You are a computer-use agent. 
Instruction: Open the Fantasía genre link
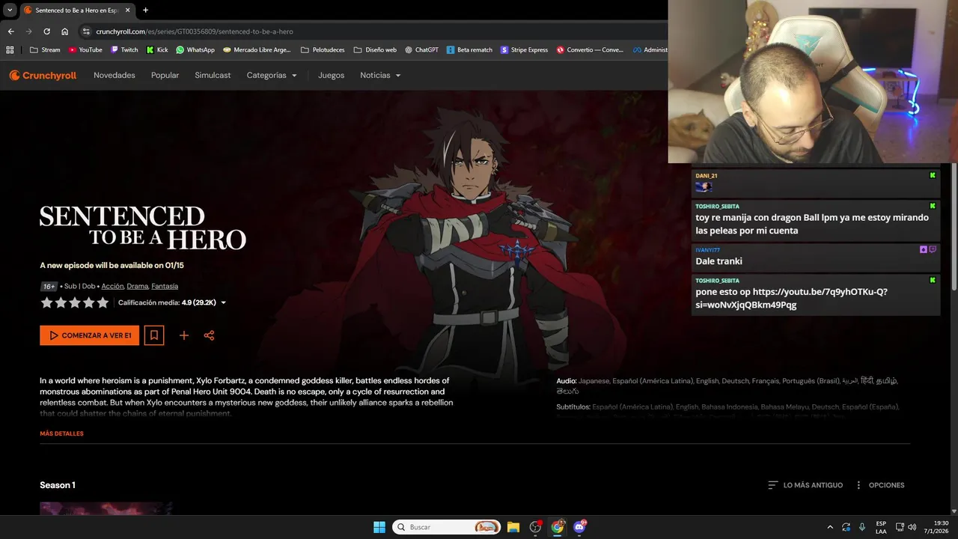[165, 286]
